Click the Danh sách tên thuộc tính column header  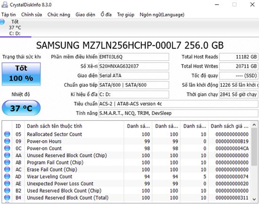pyautogui.click(x=74, y=126)
